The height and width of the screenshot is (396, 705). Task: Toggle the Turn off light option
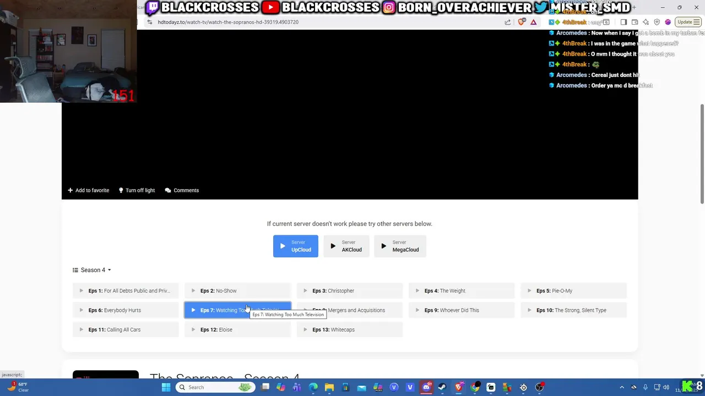point(137,190)
